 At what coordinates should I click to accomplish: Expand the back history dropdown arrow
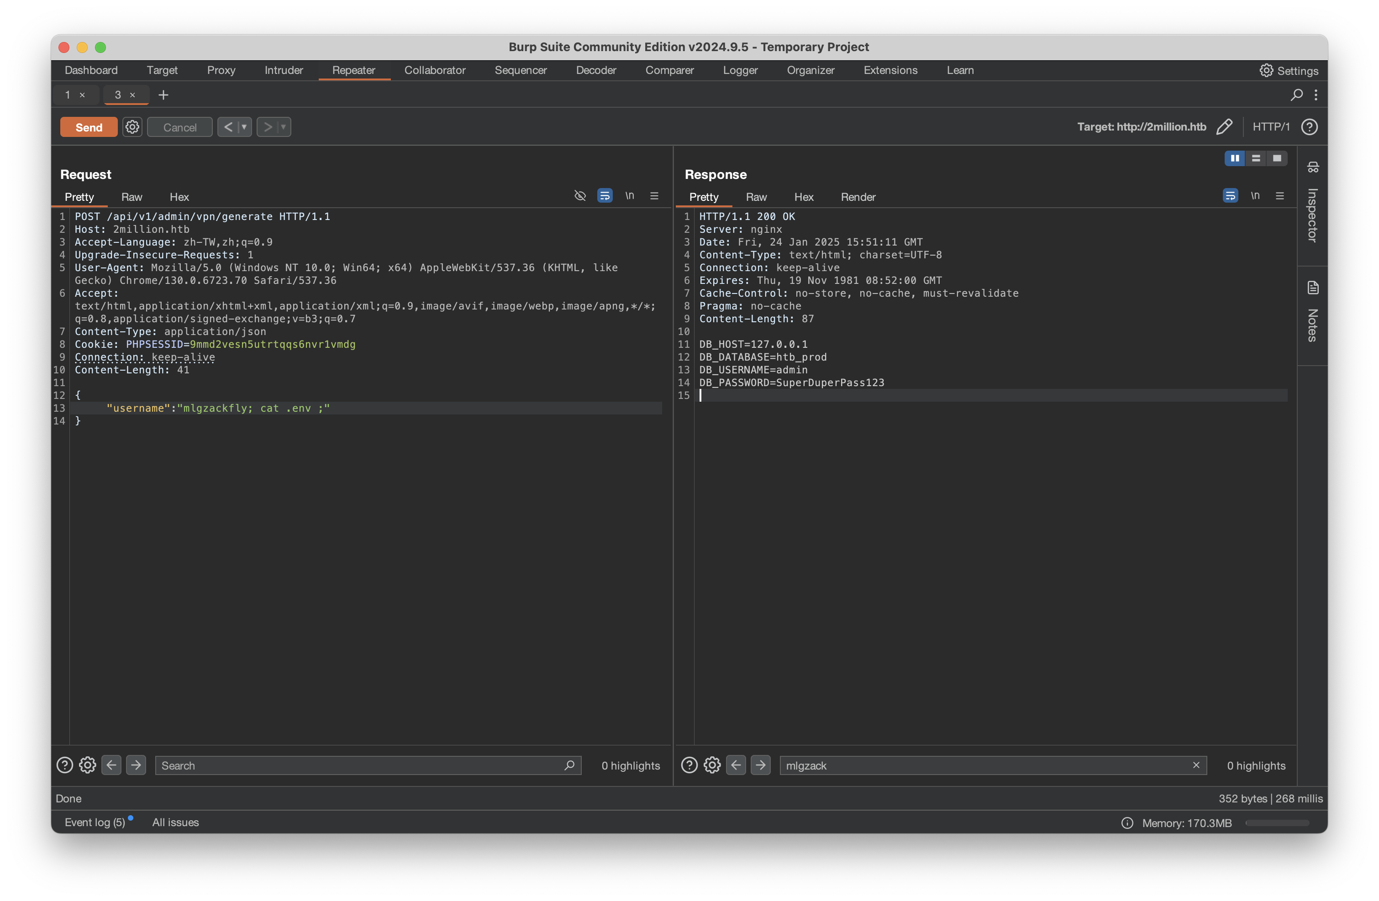[244, 127]
